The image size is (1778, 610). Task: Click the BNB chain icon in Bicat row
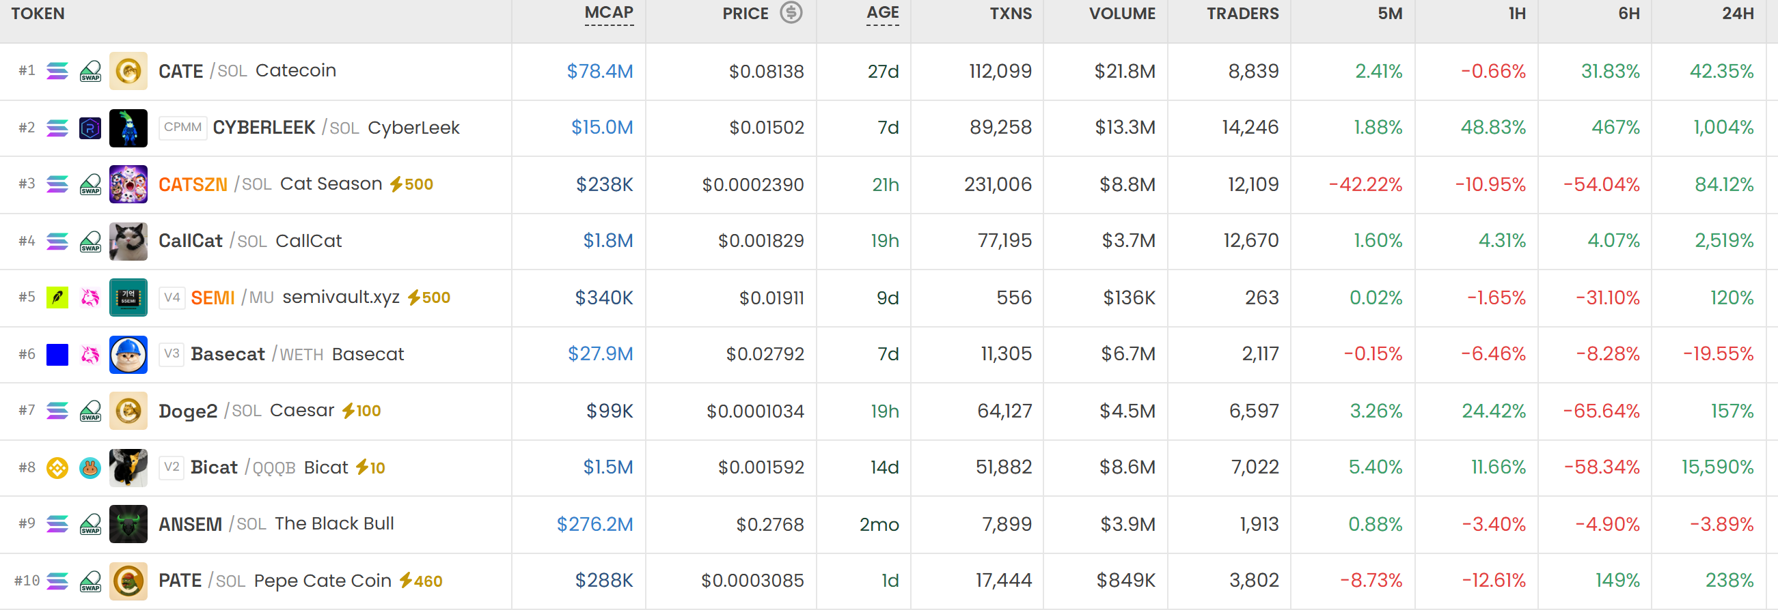click(57, 468)
